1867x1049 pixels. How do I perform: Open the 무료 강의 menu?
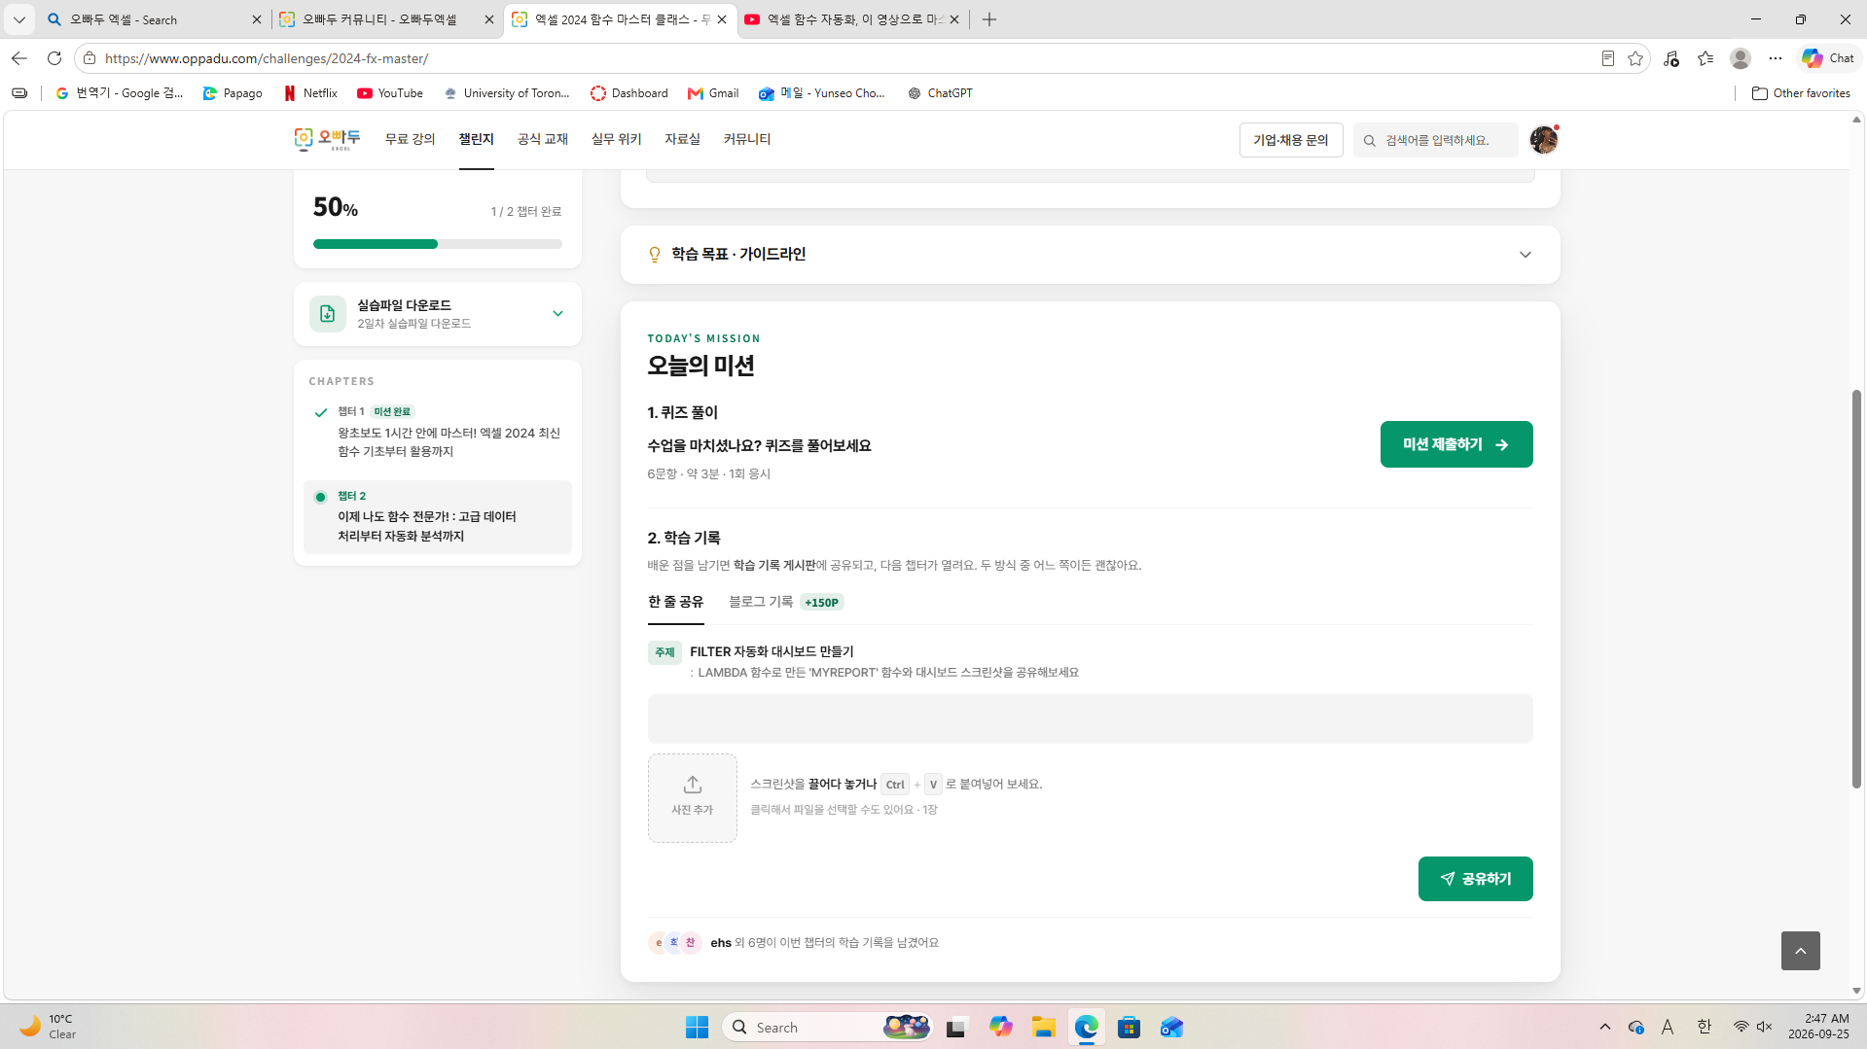410,140
